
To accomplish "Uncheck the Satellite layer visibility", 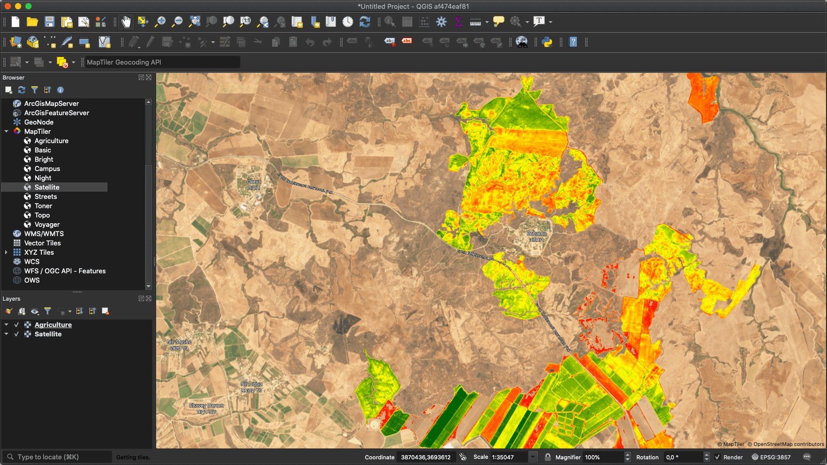I will tap(17, 334).
